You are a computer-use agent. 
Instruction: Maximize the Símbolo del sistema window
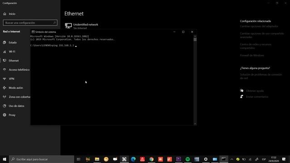click(183, 32)
